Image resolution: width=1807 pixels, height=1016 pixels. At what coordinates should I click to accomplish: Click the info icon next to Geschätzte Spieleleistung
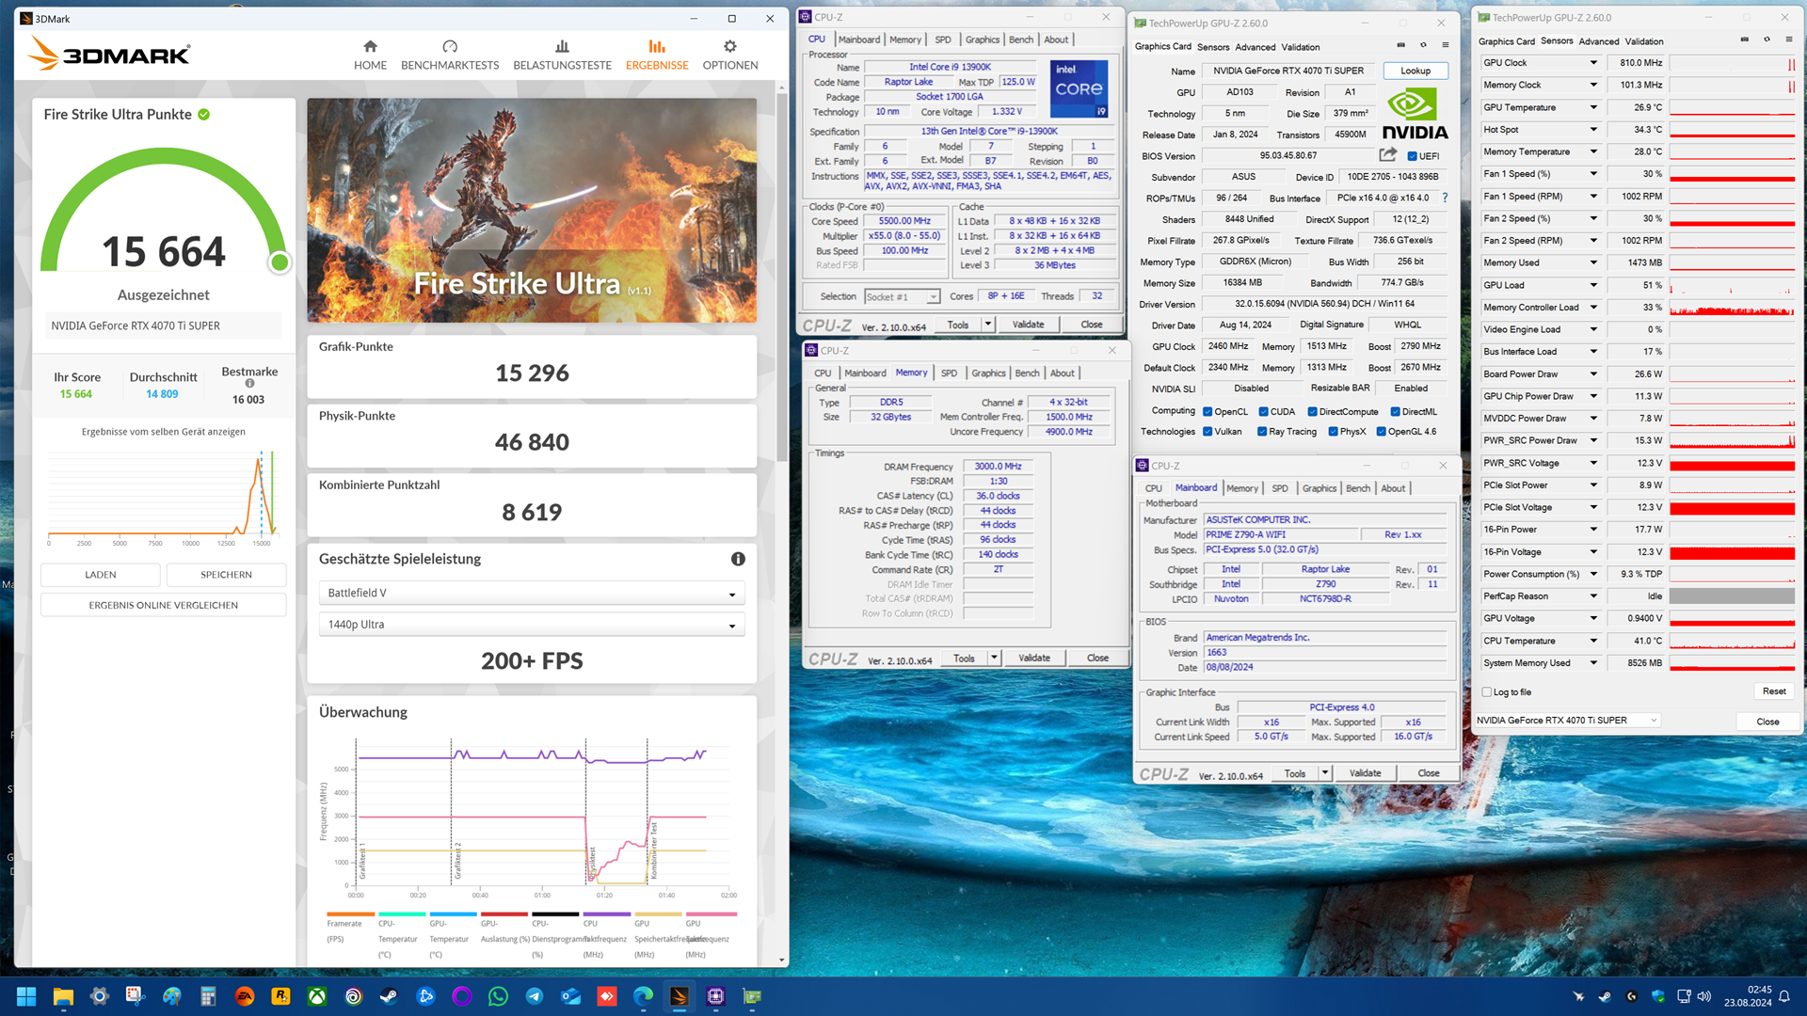pos(738,559)
